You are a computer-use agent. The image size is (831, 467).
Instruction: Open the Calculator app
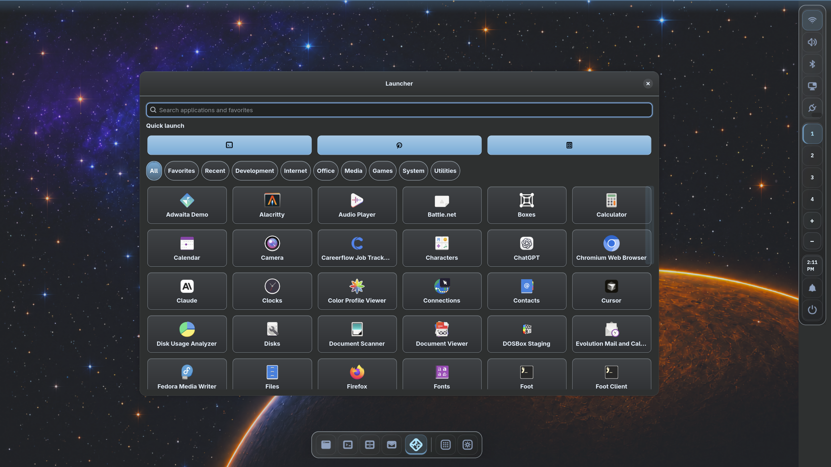coord(611,205)
